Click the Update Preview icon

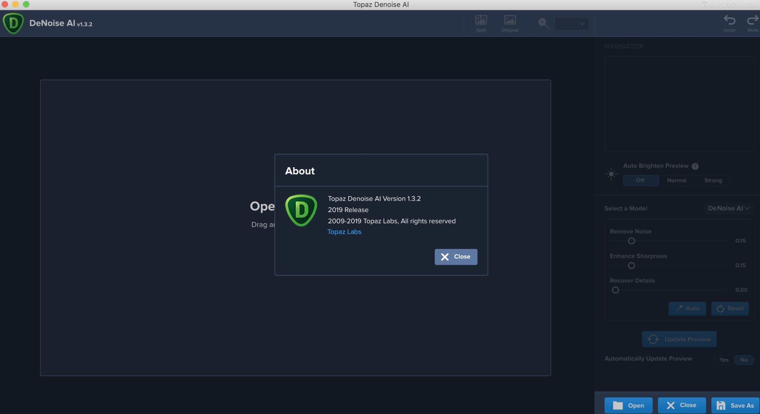point(653,339)
